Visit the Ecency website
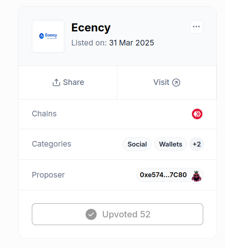The width and height of the screenshot is (225, 248). tap(167, 83)
